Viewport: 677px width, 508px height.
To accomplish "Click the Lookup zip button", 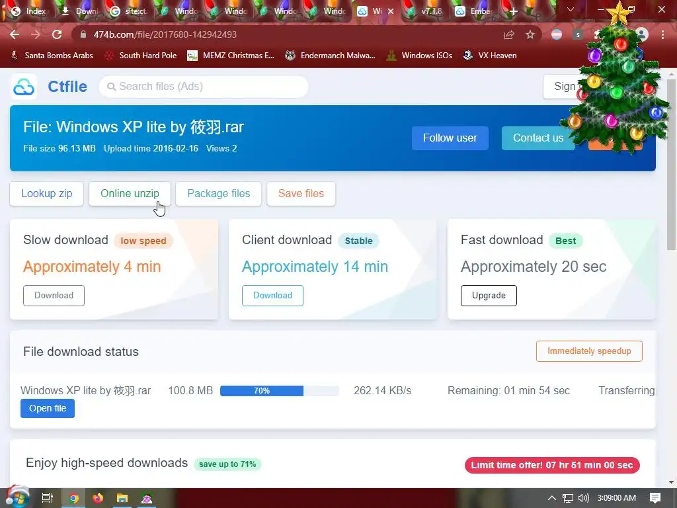I will coord(47,194).
